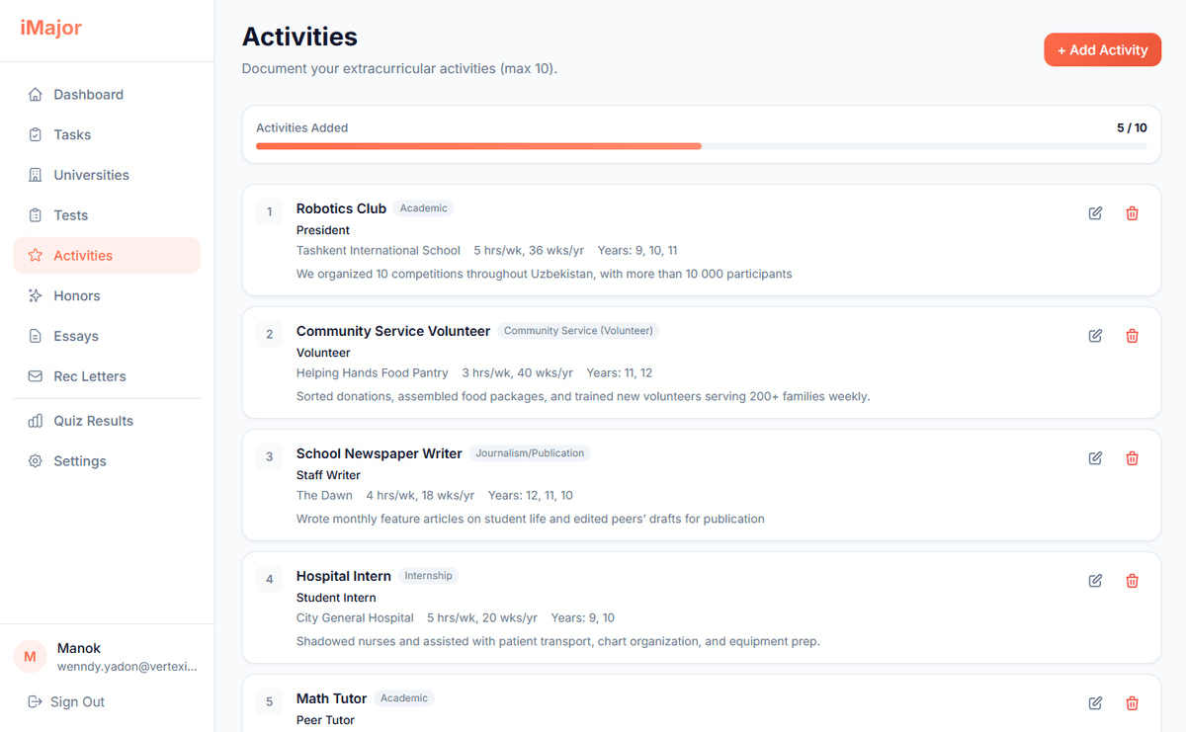
Task: Click the Universities building icon
Action: pyautogui.click(x=33, y=175)
